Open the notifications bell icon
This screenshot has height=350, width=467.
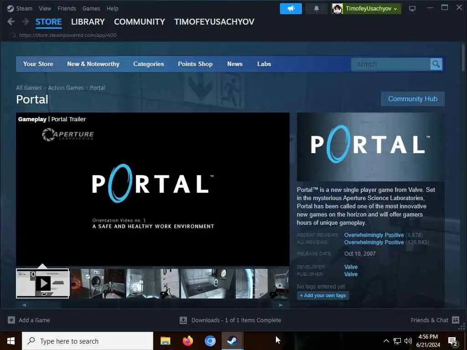317,9
